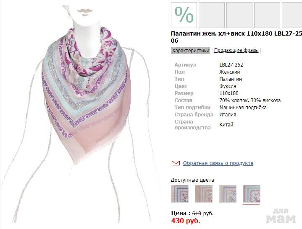Choose the third lilac color swatch
Screen dimensions: 302x229
coord(228,194)
